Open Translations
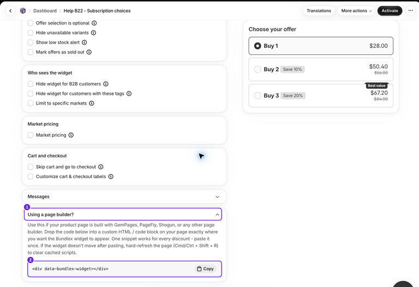This screenshot has width=419, height=287. pyautogui.click(x=319, y=11)
